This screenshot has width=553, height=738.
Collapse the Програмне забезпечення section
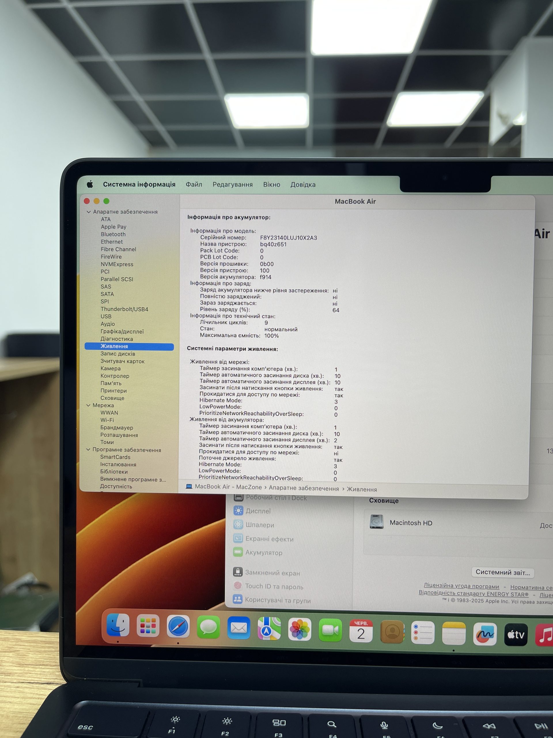[x=88, y=449]
